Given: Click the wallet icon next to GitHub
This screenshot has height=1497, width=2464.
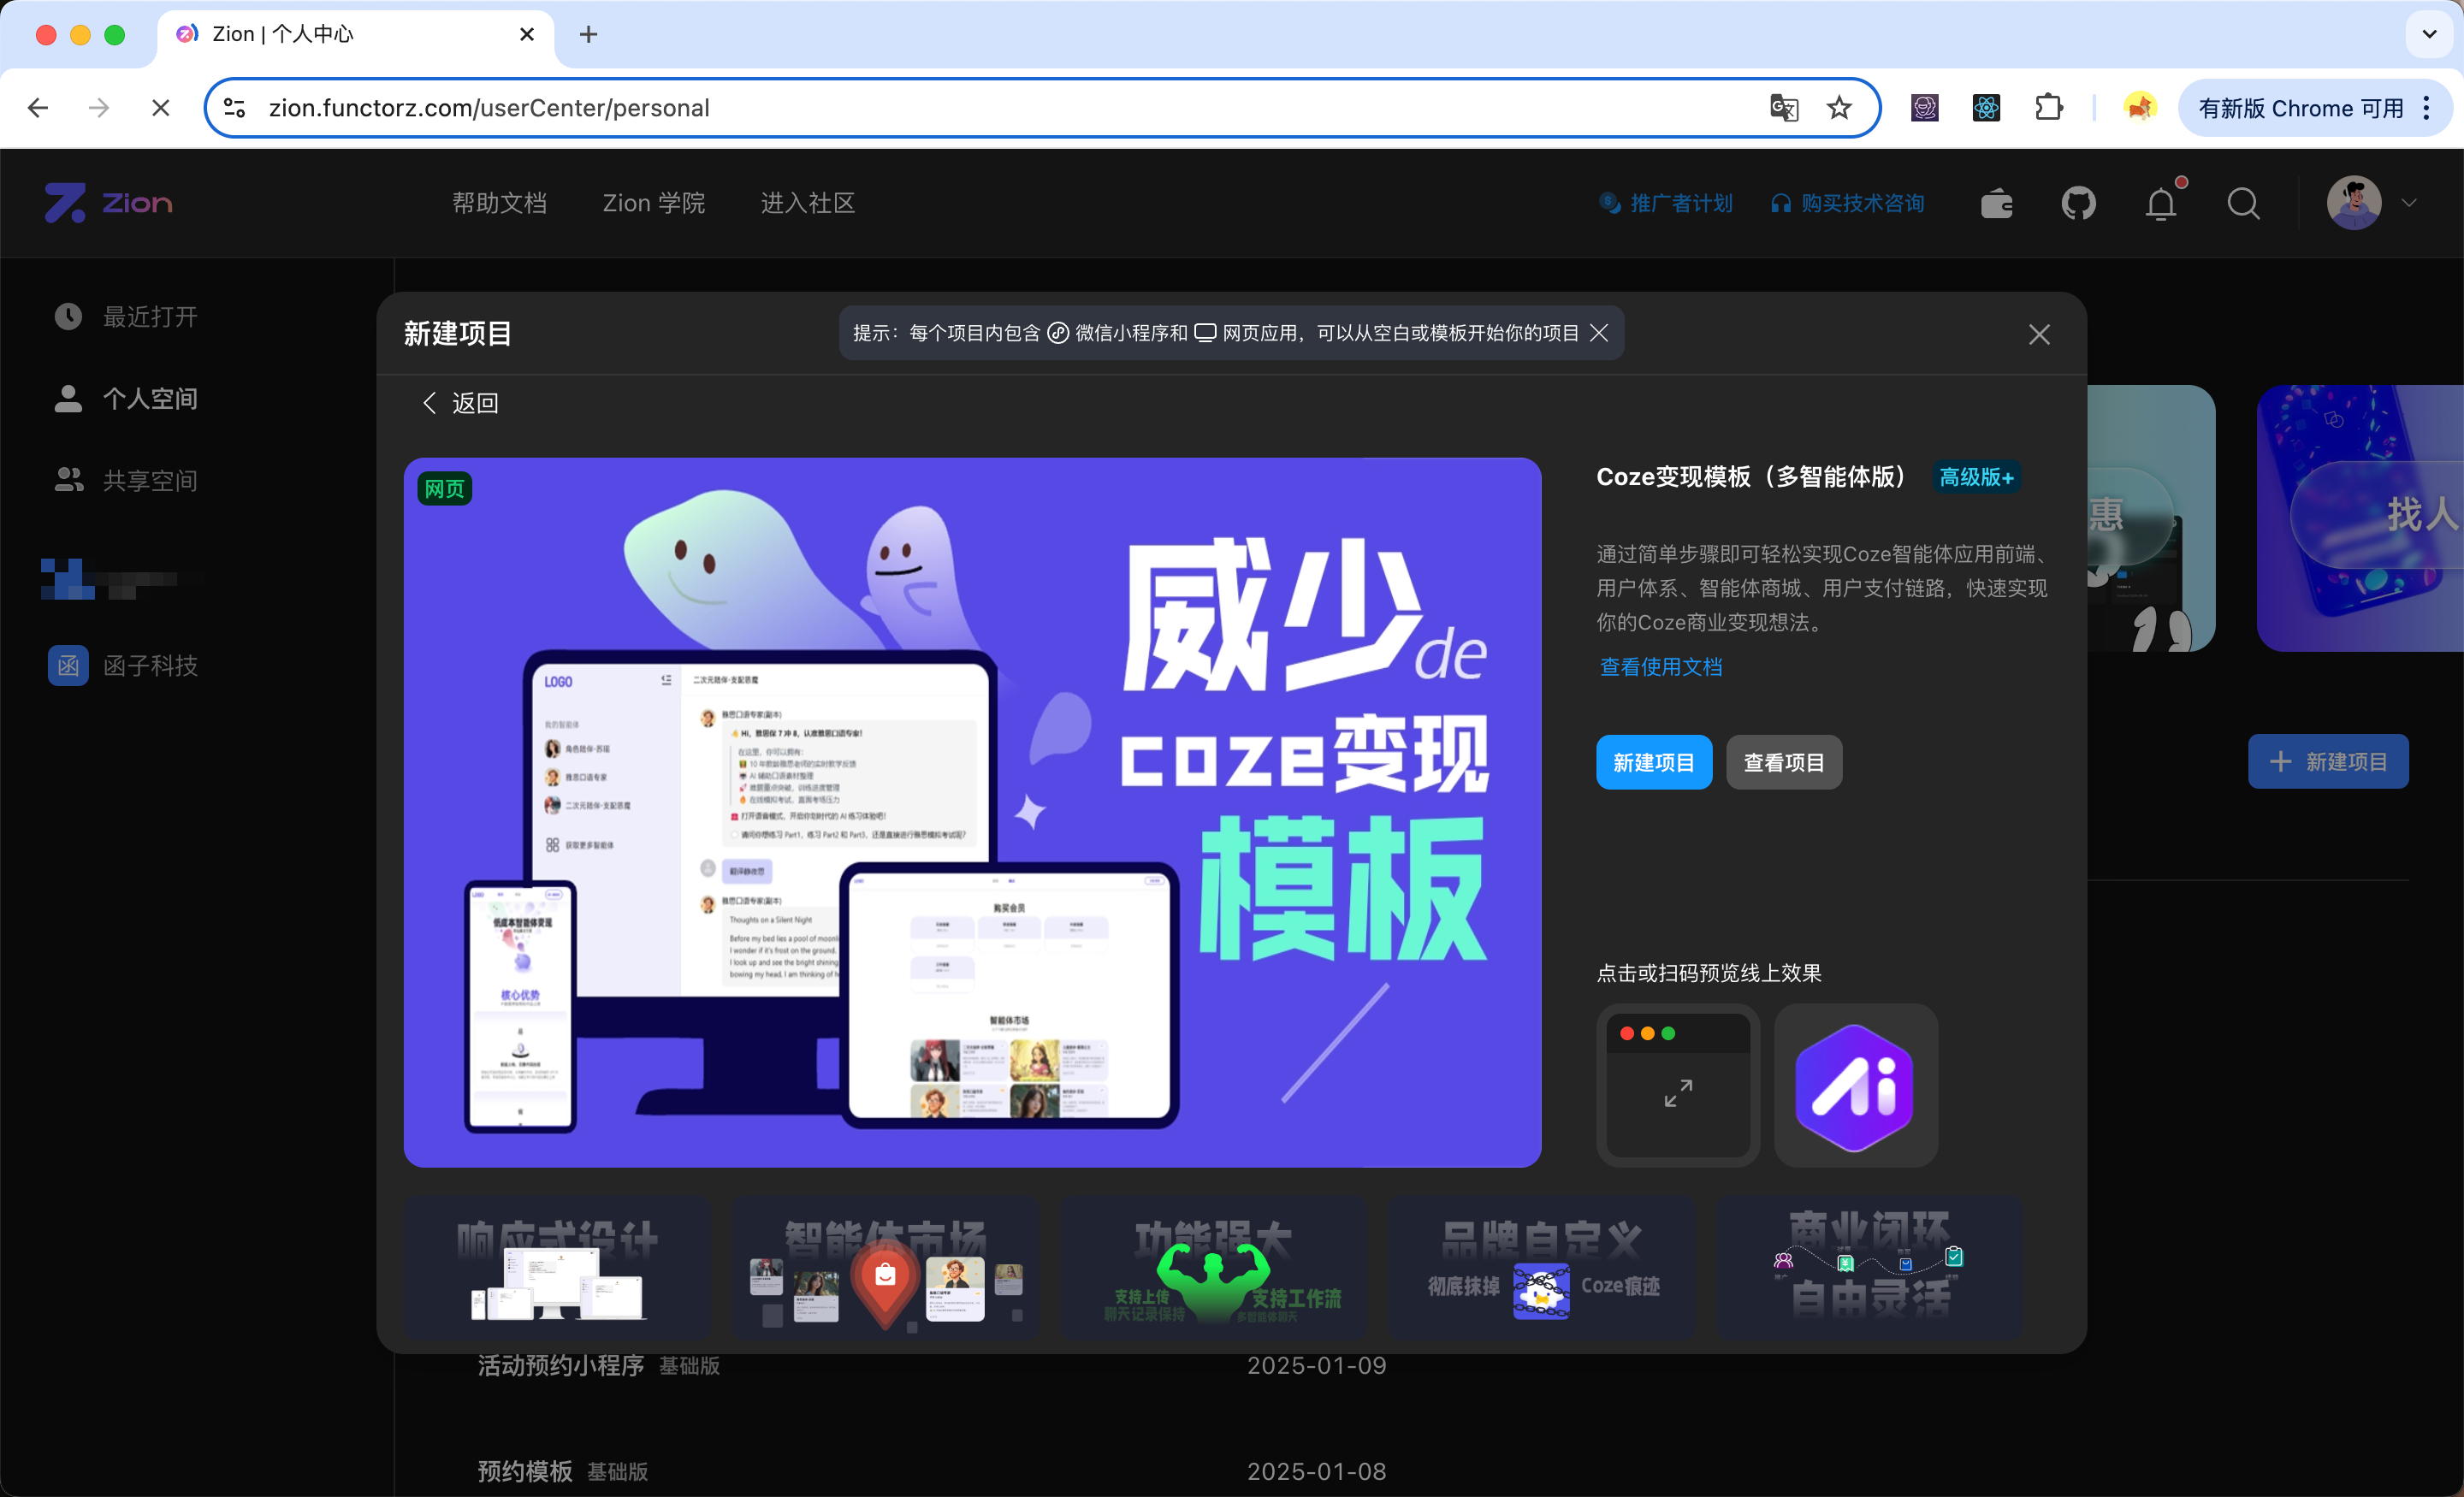Looking at the screenshot, I should [x=1996, y=203].
